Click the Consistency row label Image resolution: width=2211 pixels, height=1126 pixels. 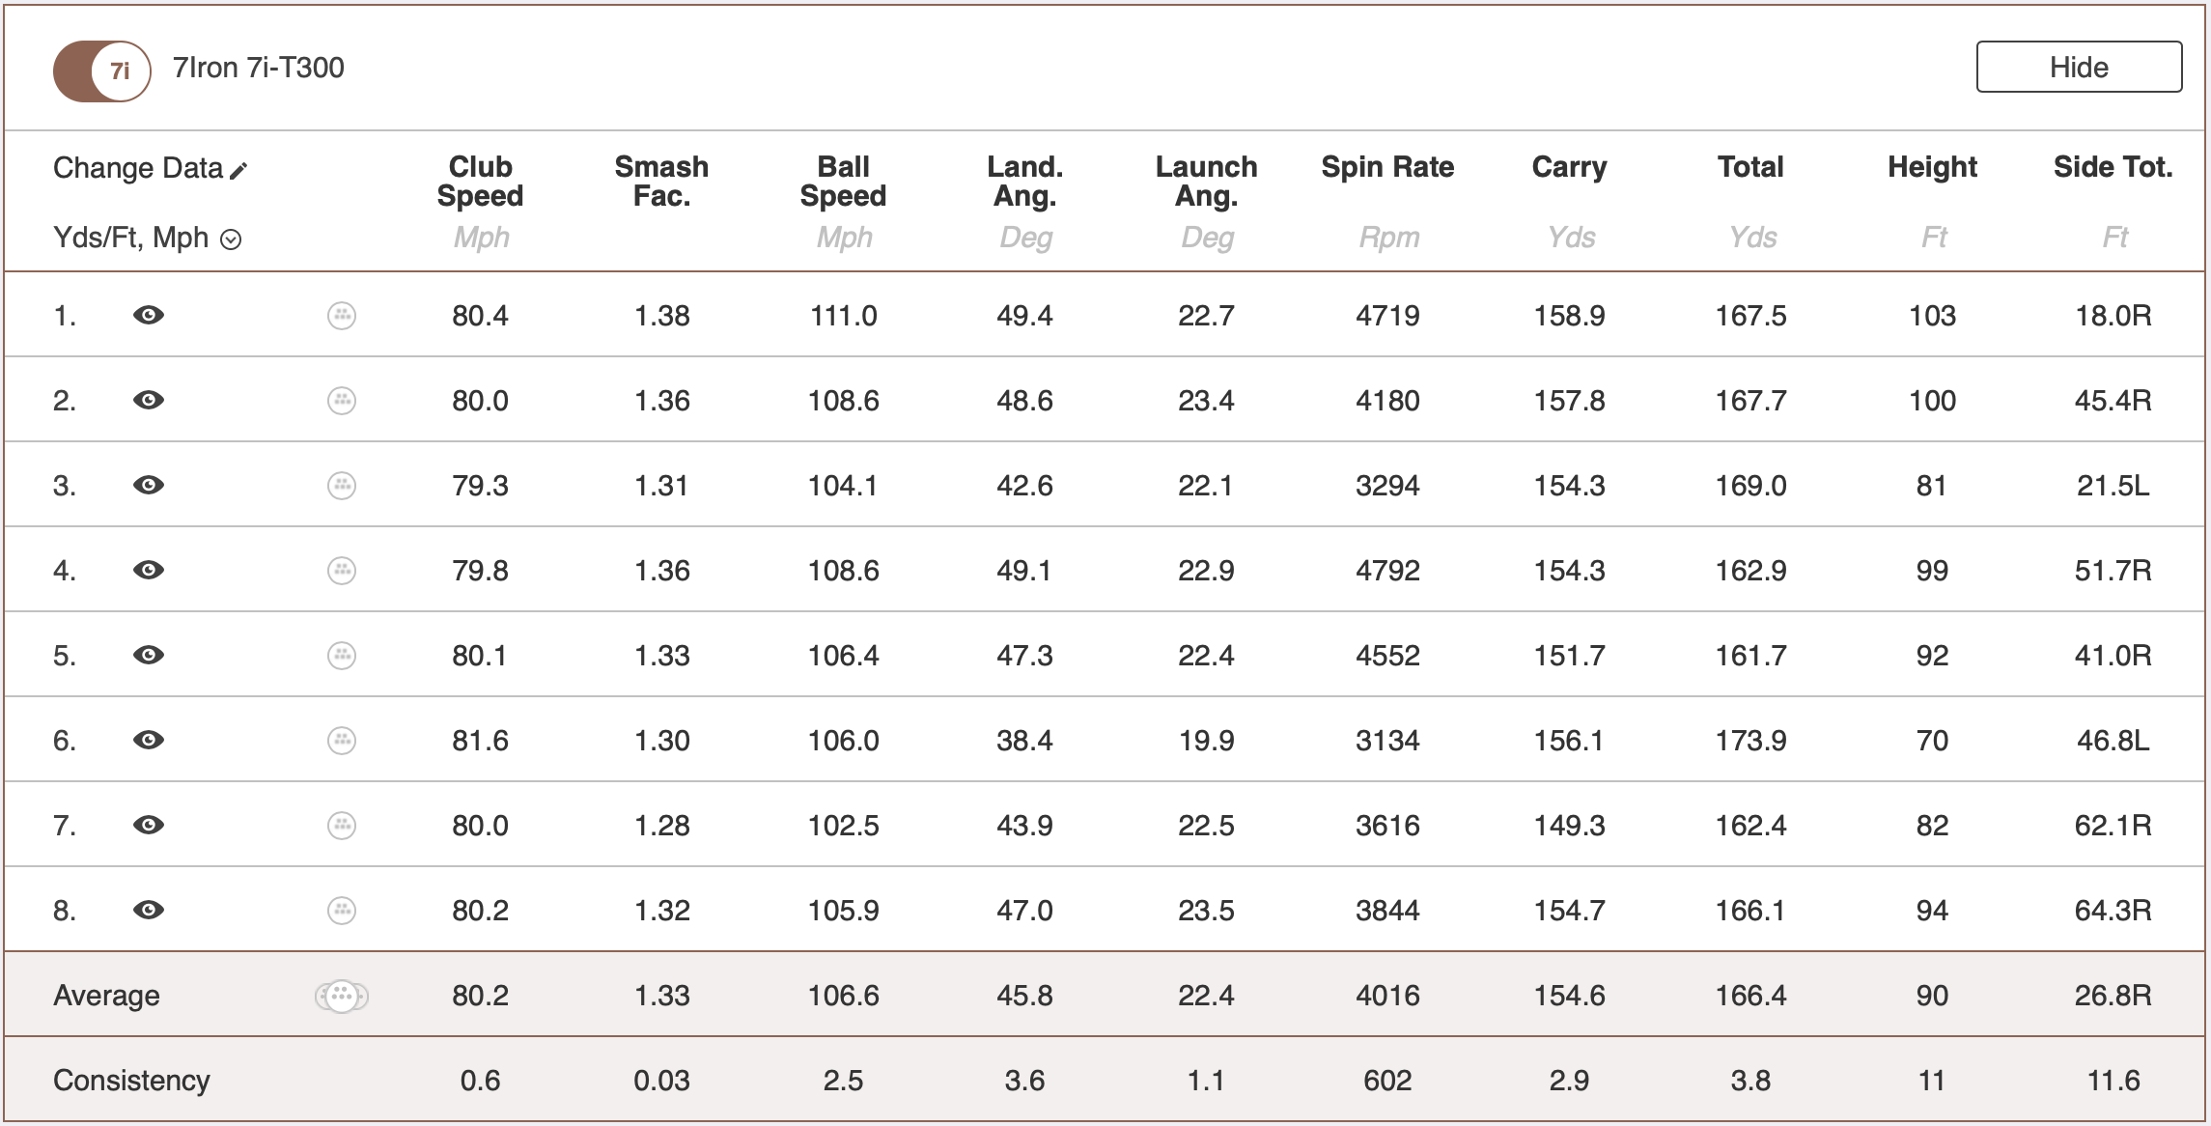tap(131, 1081)
